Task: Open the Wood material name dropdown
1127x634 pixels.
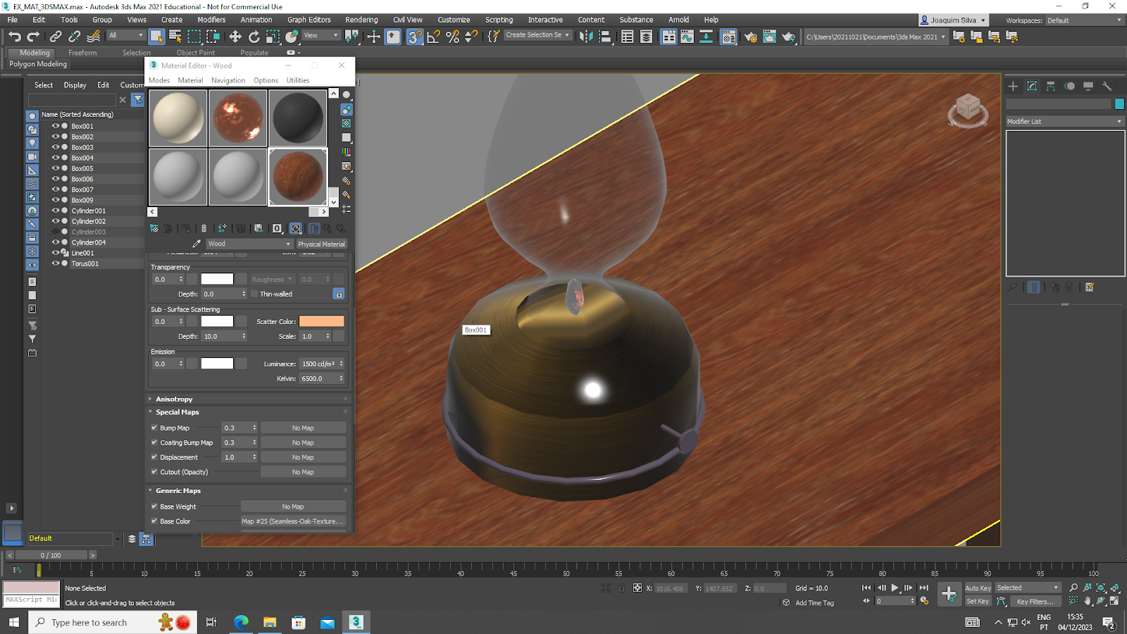Action: [249, 244]
